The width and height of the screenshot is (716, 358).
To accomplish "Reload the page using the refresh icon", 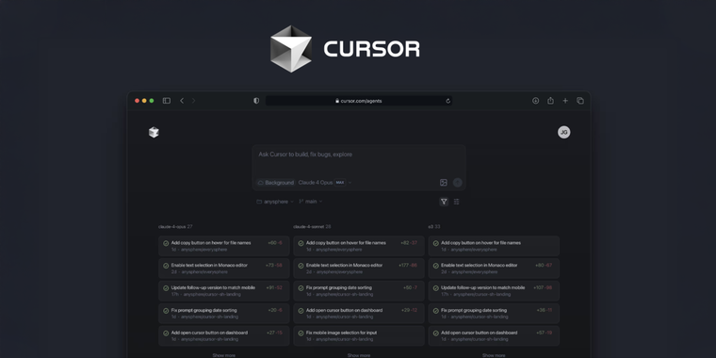I will (447, 101).
